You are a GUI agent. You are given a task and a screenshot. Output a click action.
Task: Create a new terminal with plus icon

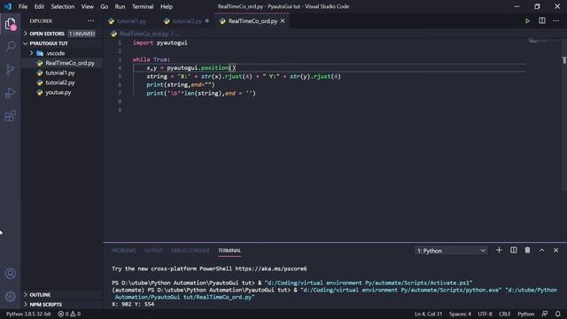click(499, 250)
